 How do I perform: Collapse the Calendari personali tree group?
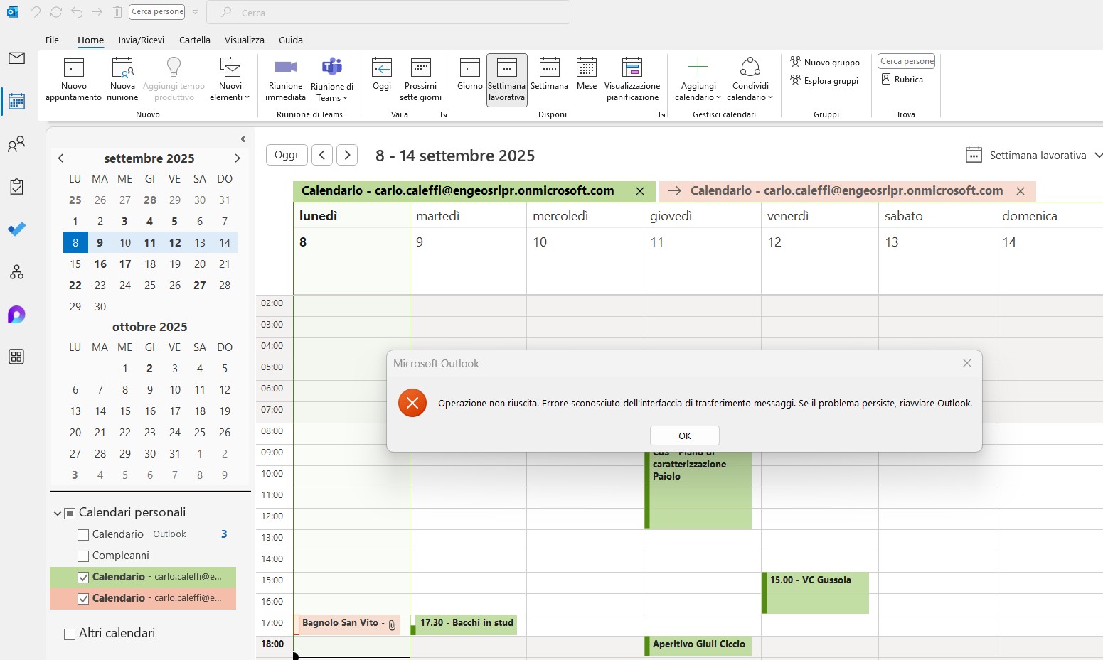[58, 513]
